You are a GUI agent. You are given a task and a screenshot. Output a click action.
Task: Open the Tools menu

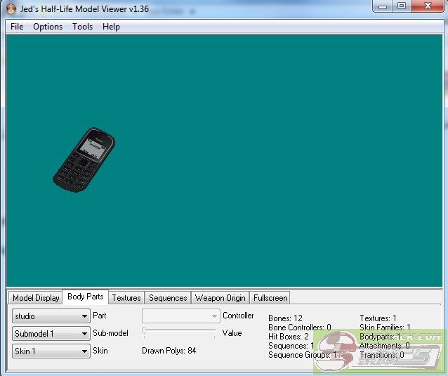click(x=82, y=27)
